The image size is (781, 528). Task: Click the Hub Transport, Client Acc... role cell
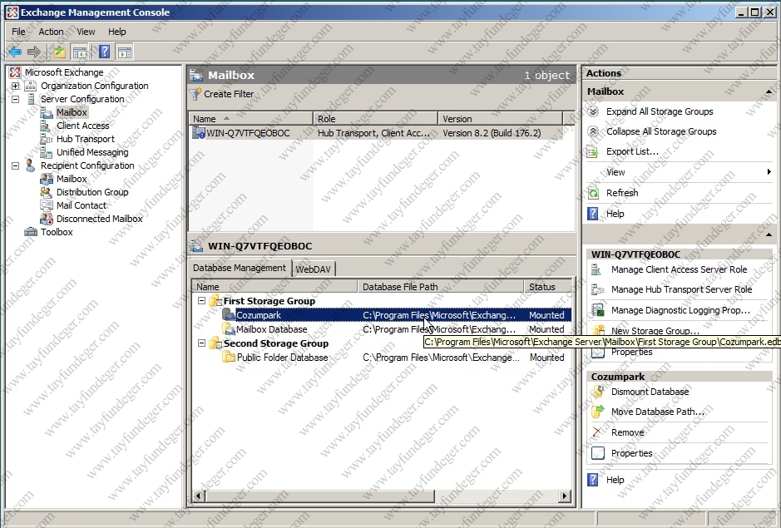click(x=373, y=133)
